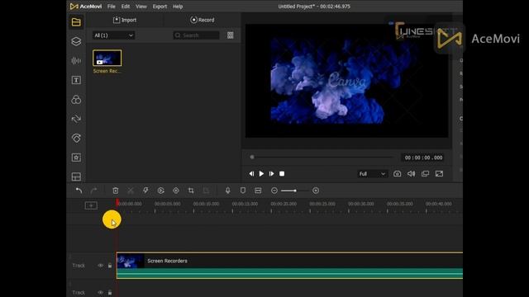The width and height of the screenshot is (529, 297).
Task: Open the Help menu
Action: click(x=178, y=7)
